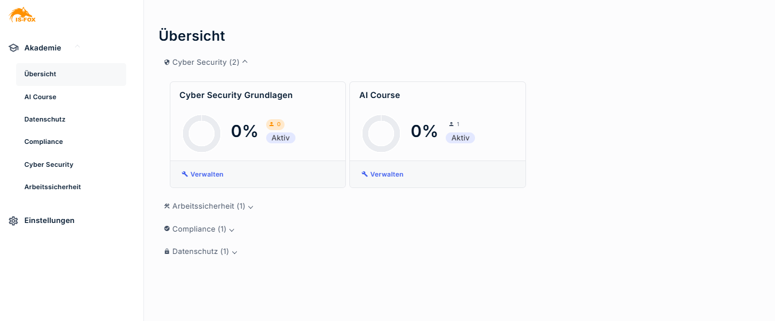Collapse the Akademie sidebar menu chevron
775x321 pixels.
[77, 48]
